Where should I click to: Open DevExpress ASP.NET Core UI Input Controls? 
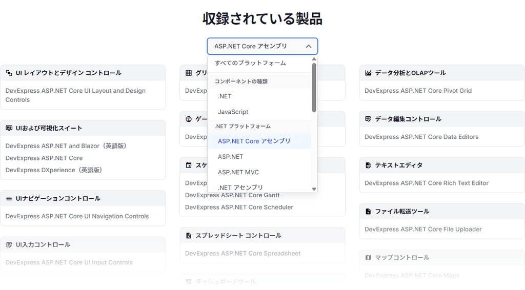(x=69, y=262)
